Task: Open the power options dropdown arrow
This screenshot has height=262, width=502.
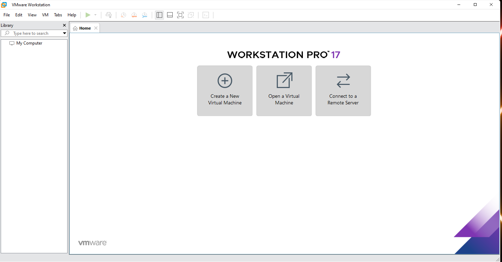Action: coord(95,15)
